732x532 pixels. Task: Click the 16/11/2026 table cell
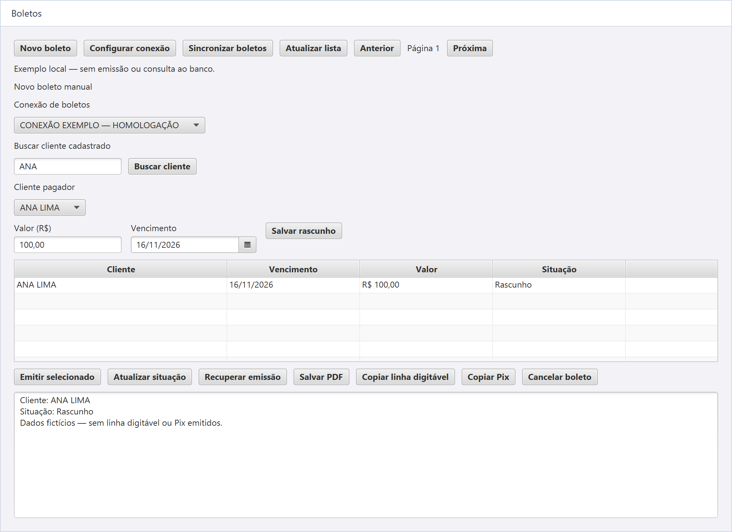(x=293, y=285)
